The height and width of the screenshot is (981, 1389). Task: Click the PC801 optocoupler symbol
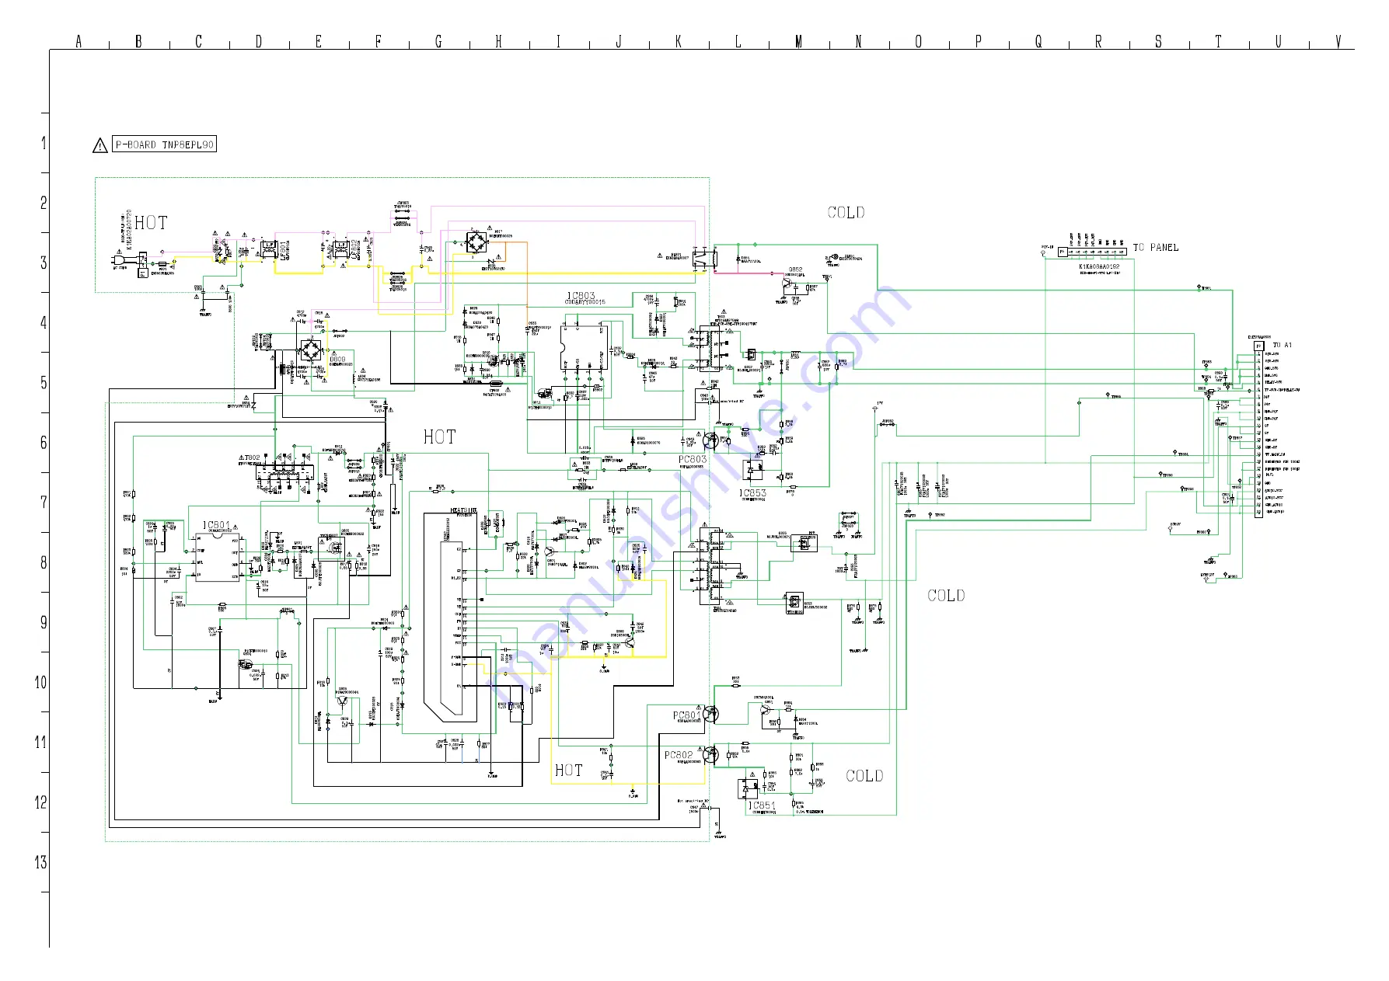click(x=710, y=714)
